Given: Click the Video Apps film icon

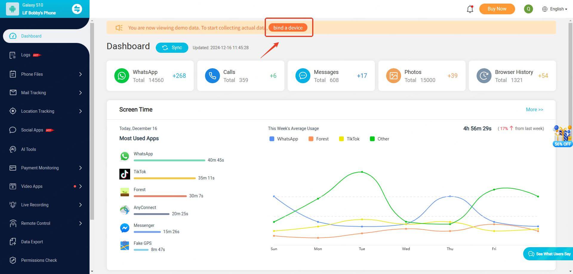Looking at the screenshot, I should pyautogui.click(x=13, y=186).
